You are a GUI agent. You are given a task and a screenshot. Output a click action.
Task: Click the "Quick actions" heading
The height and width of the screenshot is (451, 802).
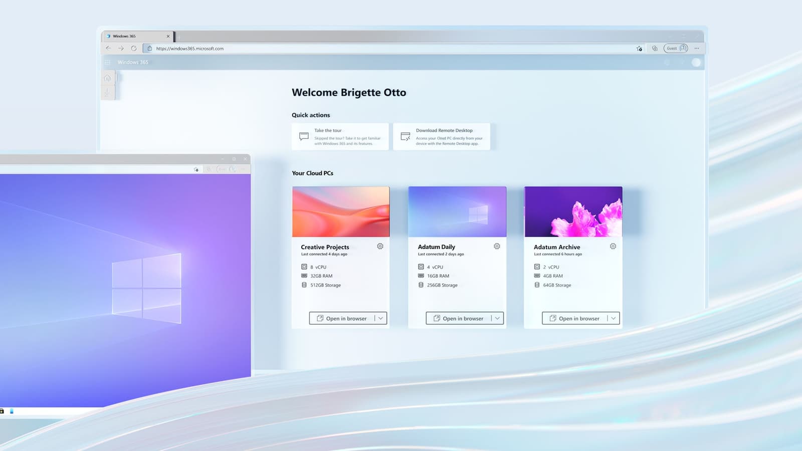311,115
